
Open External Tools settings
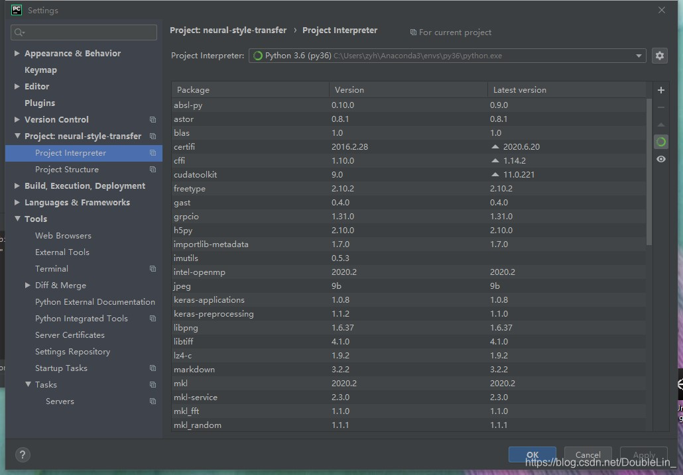[62, 252]
